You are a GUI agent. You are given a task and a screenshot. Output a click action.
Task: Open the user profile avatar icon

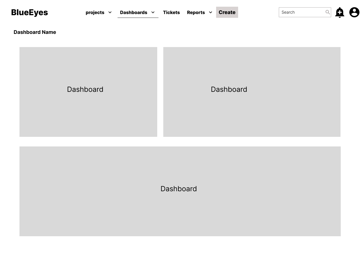[354, 12]
